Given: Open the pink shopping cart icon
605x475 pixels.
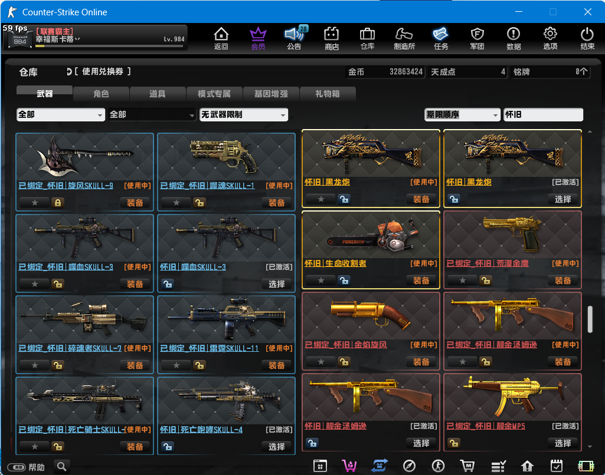Looking at the screenshot, I should 349,466.
